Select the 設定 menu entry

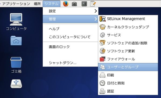[70, 11]
